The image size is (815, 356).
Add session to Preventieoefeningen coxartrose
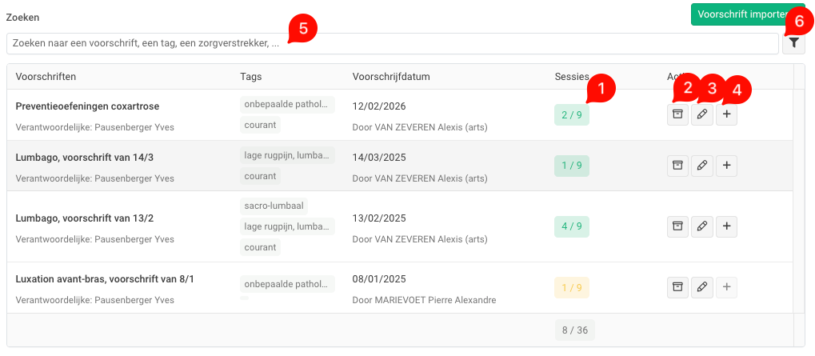point(726,115)
